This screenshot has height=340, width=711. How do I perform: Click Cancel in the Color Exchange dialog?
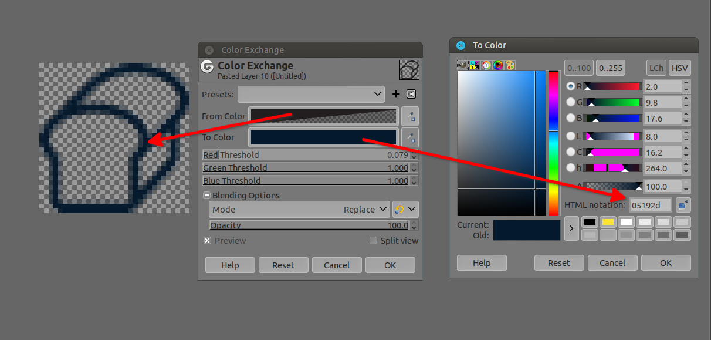click(x=337, y=265)
